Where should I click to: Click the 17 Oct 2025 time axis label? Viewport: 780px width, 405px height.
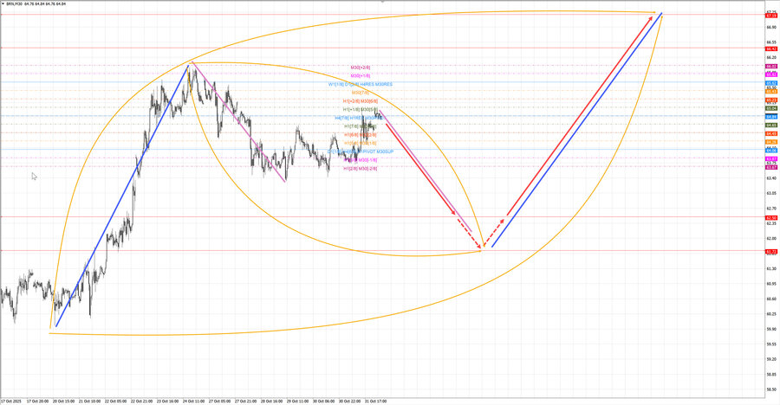pyautogui.click(x=11, y=401)
